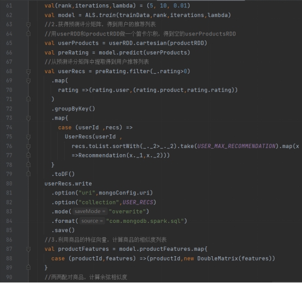Click the saveMode parameter hint

click(90, 211)
